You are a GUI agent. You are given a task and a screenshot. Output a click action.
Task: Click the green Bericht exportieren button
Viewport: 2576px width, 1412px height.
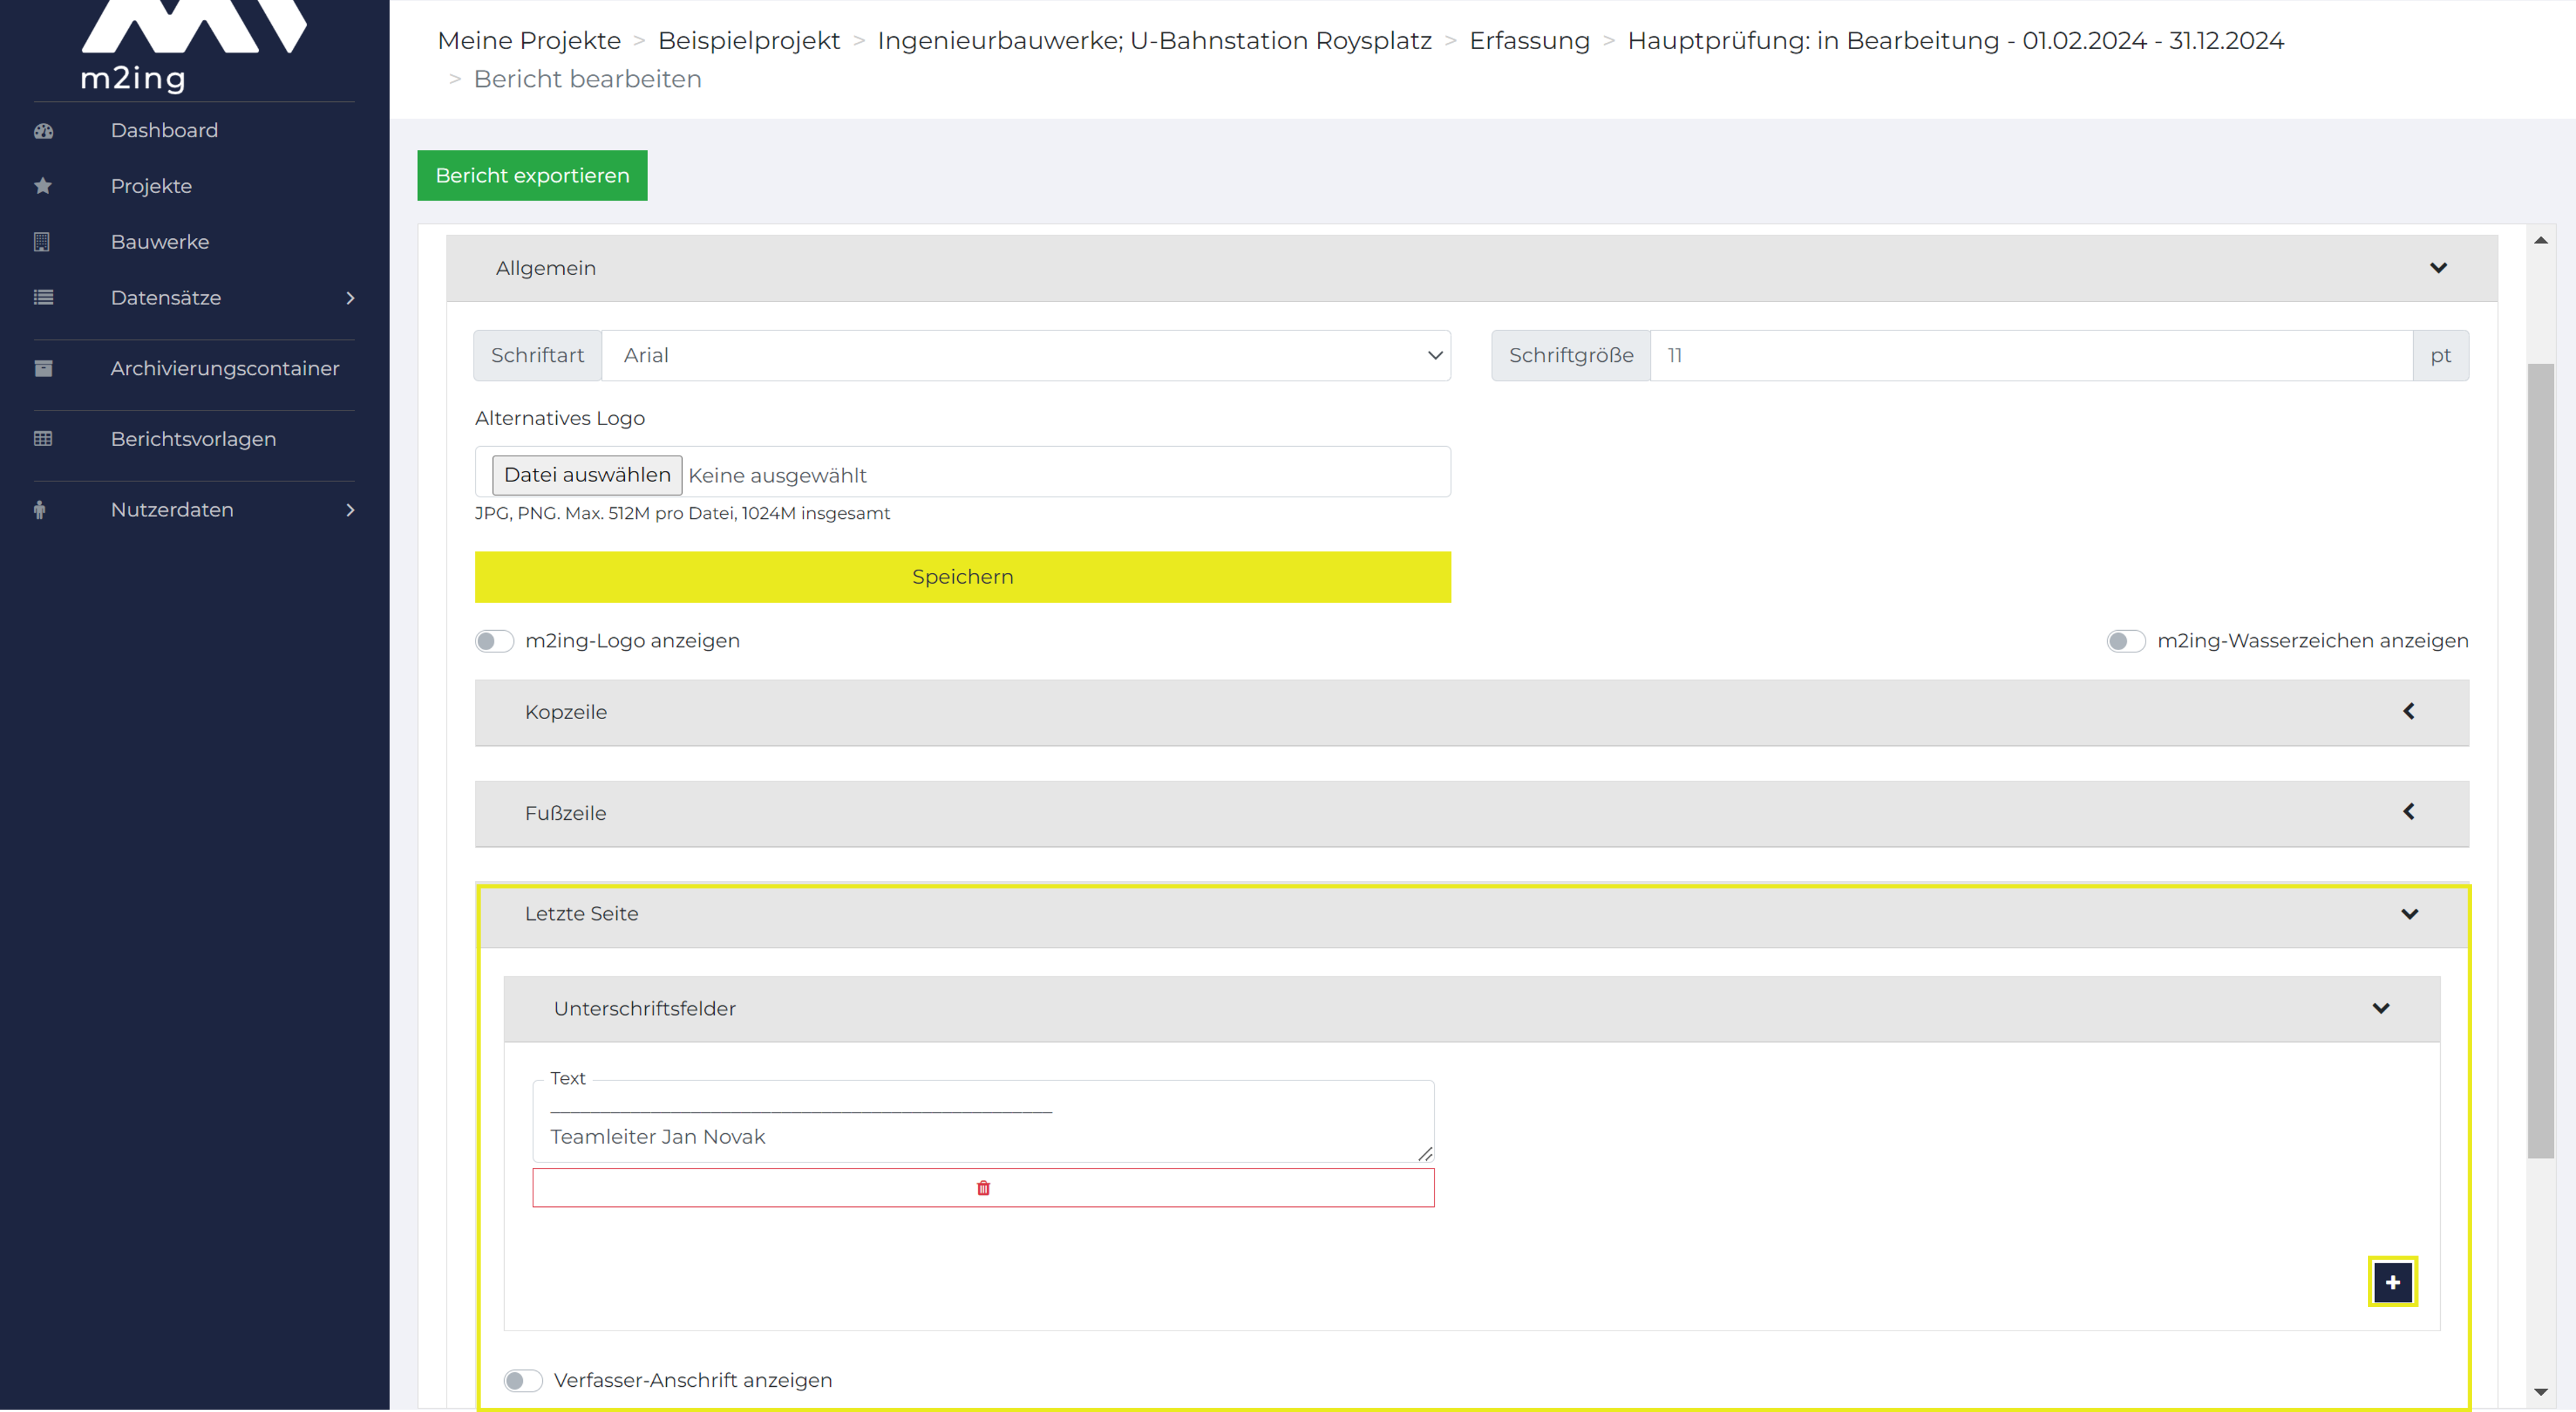(x=532, y=175)
